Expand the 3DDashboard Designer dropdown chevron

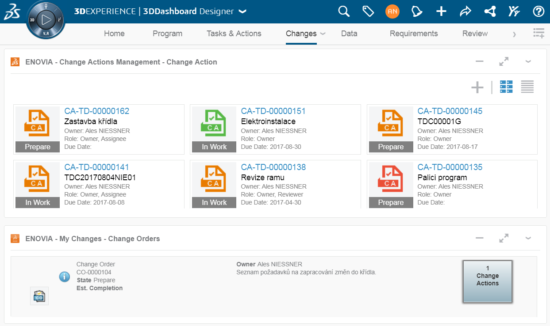[242, 12]
